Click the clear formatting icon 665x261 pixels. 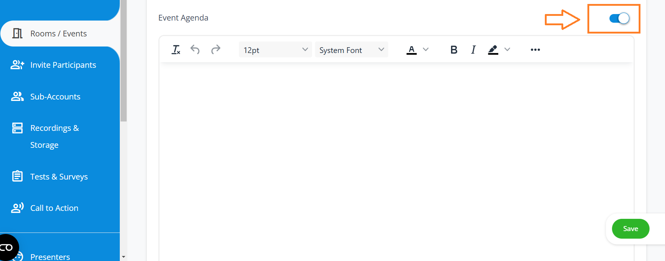coord(176,50)
